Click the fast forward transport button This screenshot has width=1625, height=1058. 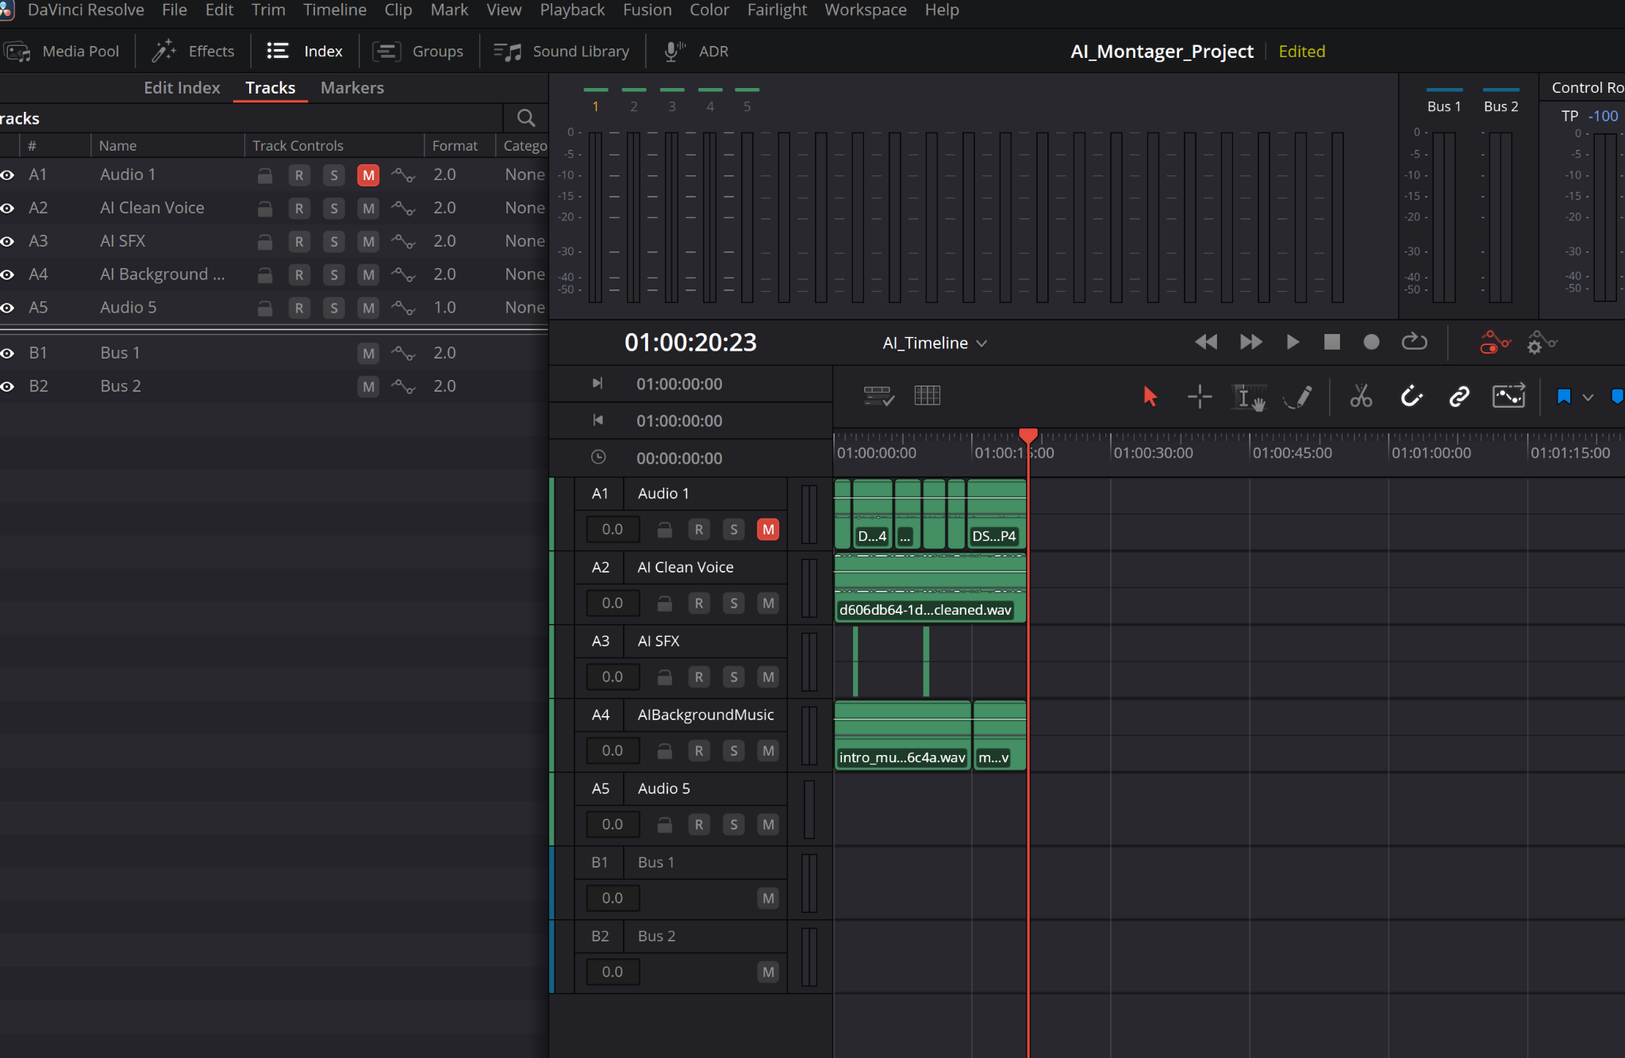1250,342
